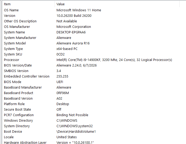The width and height of the screenshot is (186, 144).
Task: Click value DESKTOP-EPGPAA6
Action: 71,32
